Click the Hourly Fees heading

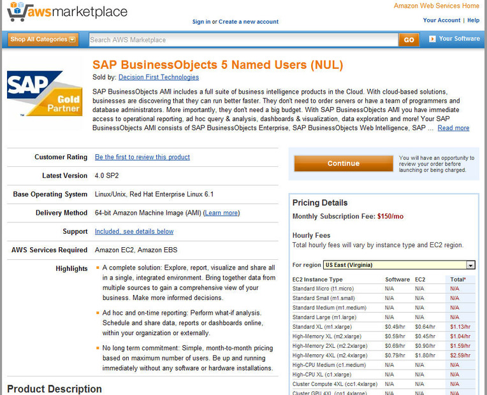coord(311,235)
